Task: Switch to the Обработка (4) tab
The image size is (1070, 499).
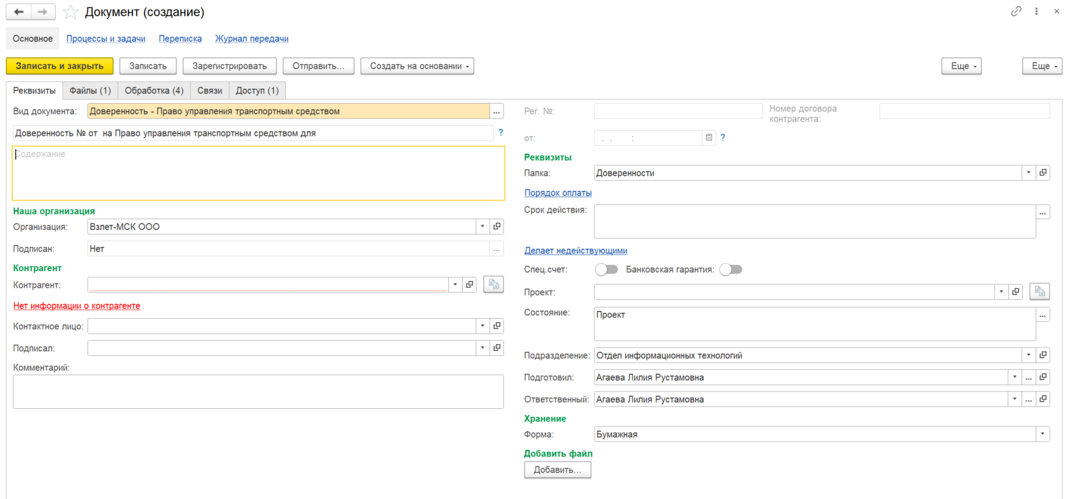Action: point(154,91)
